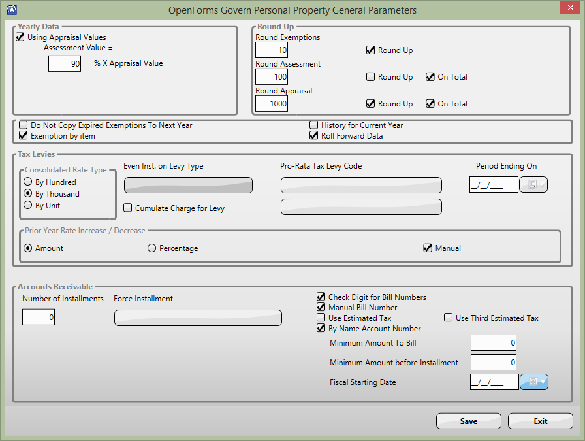The width and height of the screenshot is (585, 441).
Task: Click the application icon in the title bar
Action: (11, 10)
